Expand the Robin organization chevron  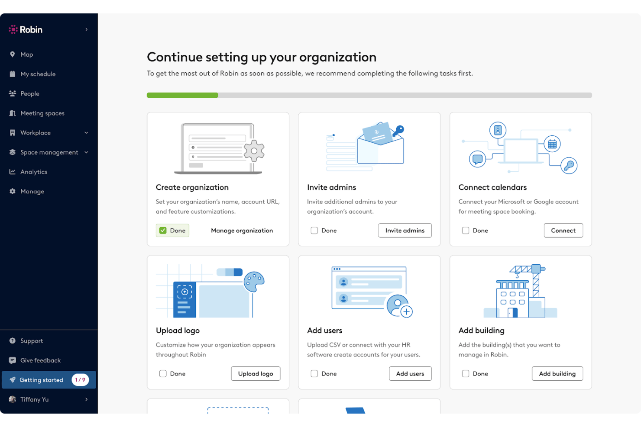[x=87, y=29]
